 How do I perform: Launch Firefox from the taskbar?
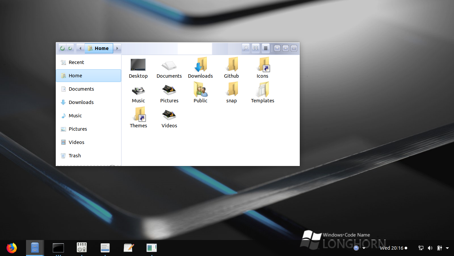(x=12, y=248)
